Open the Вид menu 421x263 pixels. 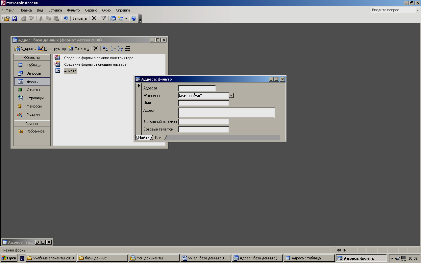point(40,10)
